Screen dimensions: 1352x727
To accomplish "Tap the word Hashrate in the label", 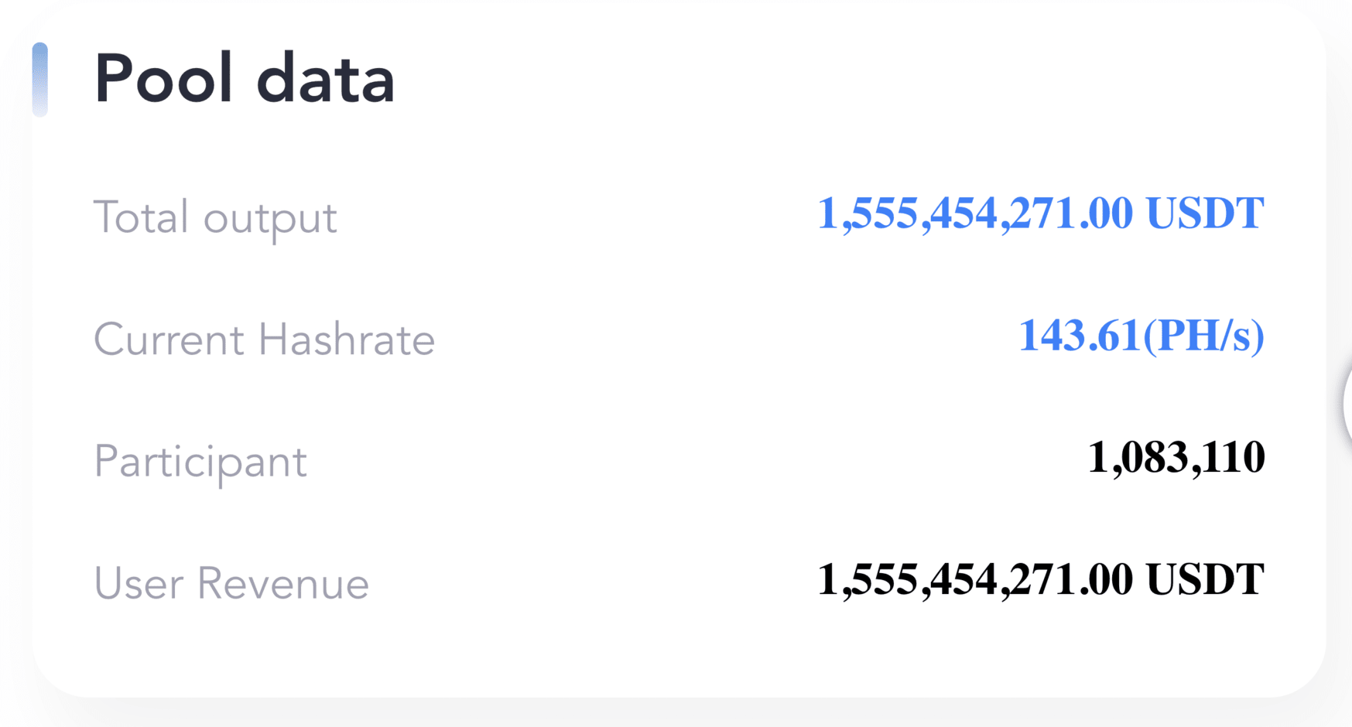I will 347,340.
